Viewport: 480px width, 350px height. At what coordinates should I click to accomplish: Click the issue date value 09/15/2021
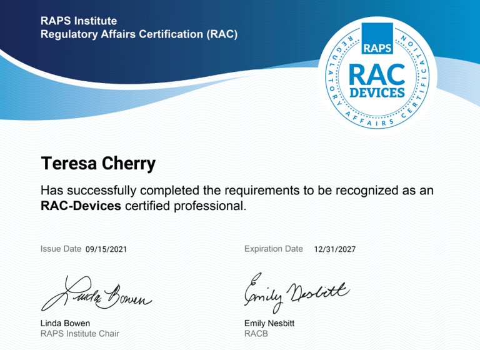pyautogui.click(x=106, y=249)
